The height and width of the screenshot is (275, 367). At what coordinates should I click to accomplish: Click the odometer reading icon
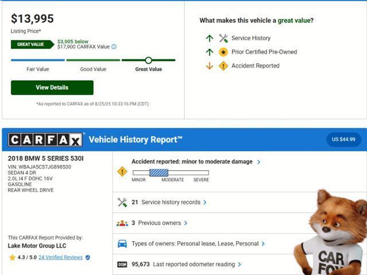[122, 264]
